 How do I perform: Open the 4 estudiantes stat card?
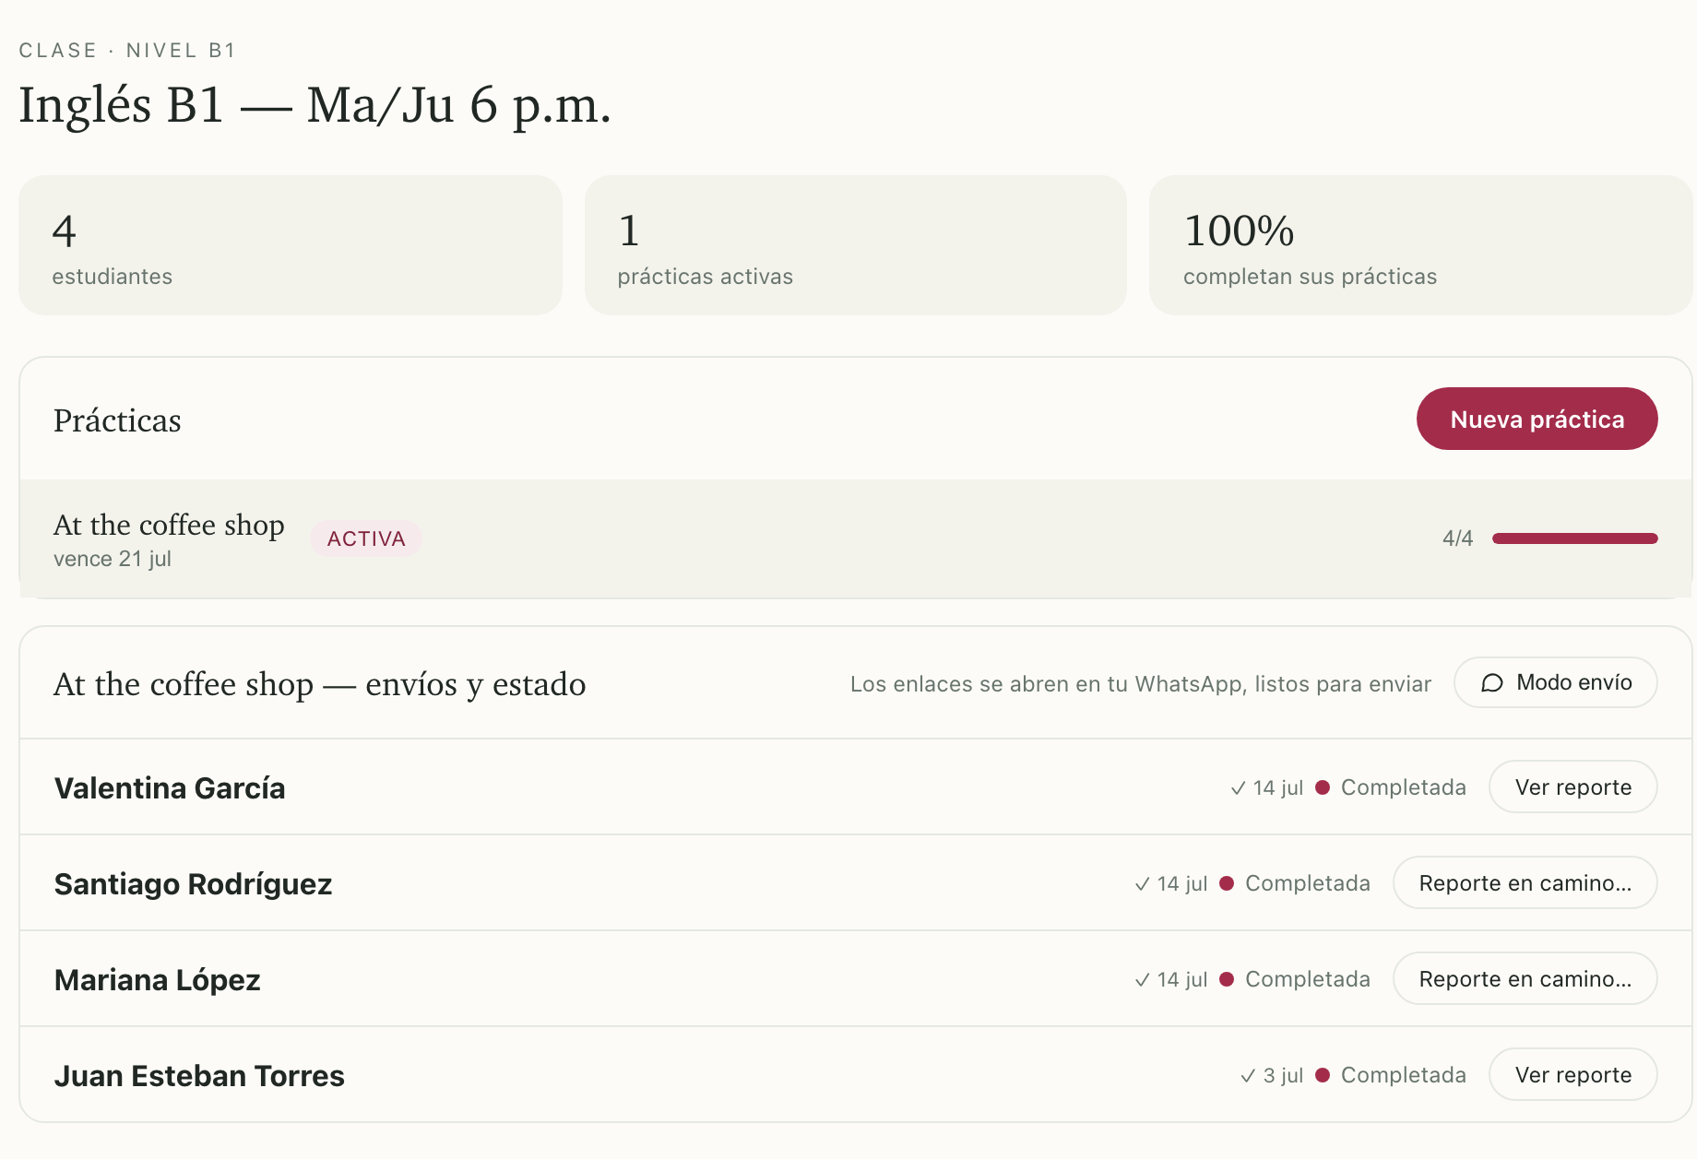pos(291,245)
